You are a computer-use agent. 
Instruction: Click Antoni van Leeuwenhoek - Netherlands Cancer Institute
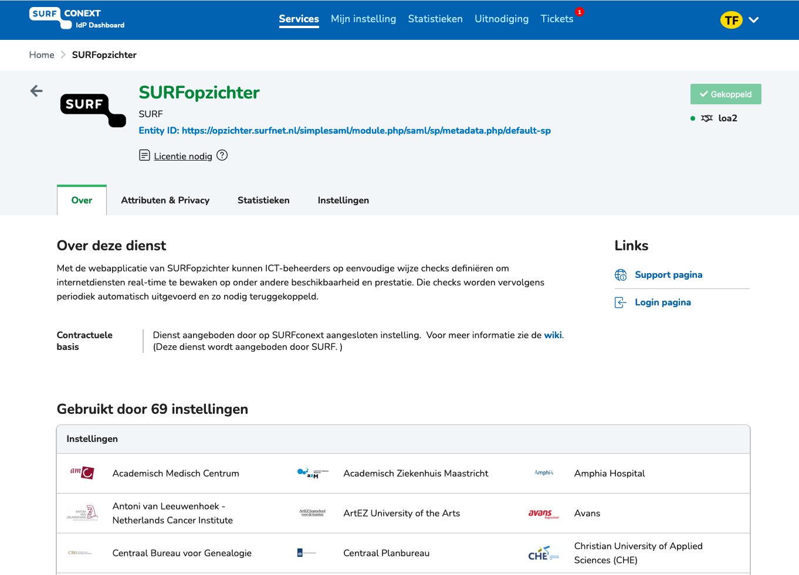pos(172,513)
